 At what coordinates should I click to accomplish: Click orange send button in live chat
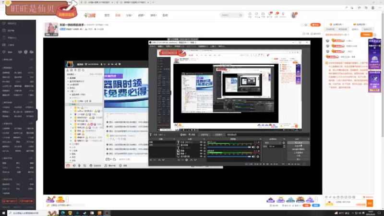(x=370, y=203)
